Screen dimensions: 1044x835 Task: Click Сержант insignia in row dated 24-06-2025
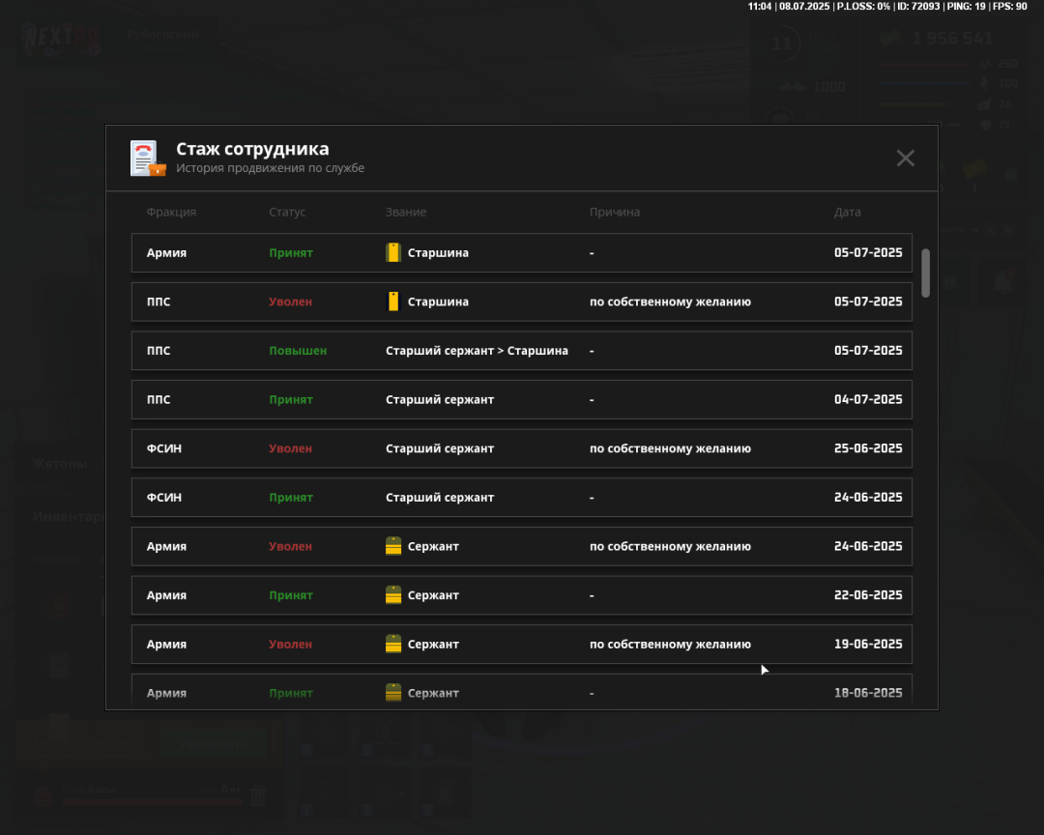tap(393, 546)
